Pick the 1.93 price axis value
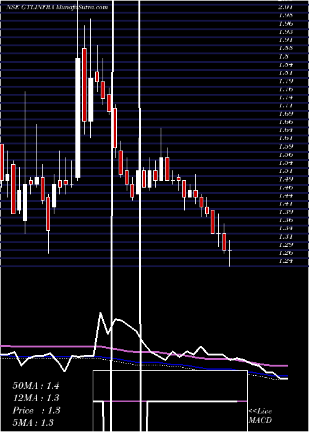This screenshot has height=432, width=309. click(286, 31)
